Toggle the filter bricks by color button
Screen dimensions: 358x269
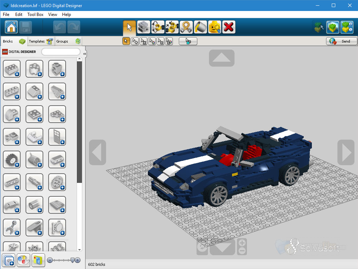(x=24, y=260)
